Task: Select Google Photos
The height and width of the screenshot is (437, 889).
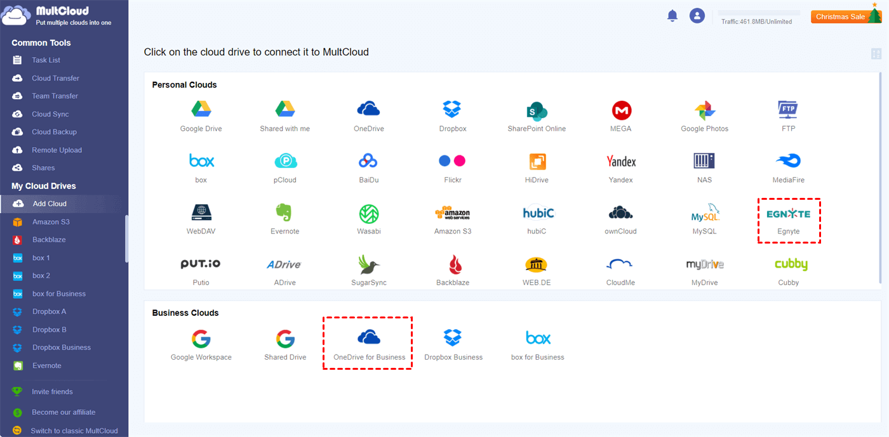Action: pyautogui.click(x=704, y=116)
